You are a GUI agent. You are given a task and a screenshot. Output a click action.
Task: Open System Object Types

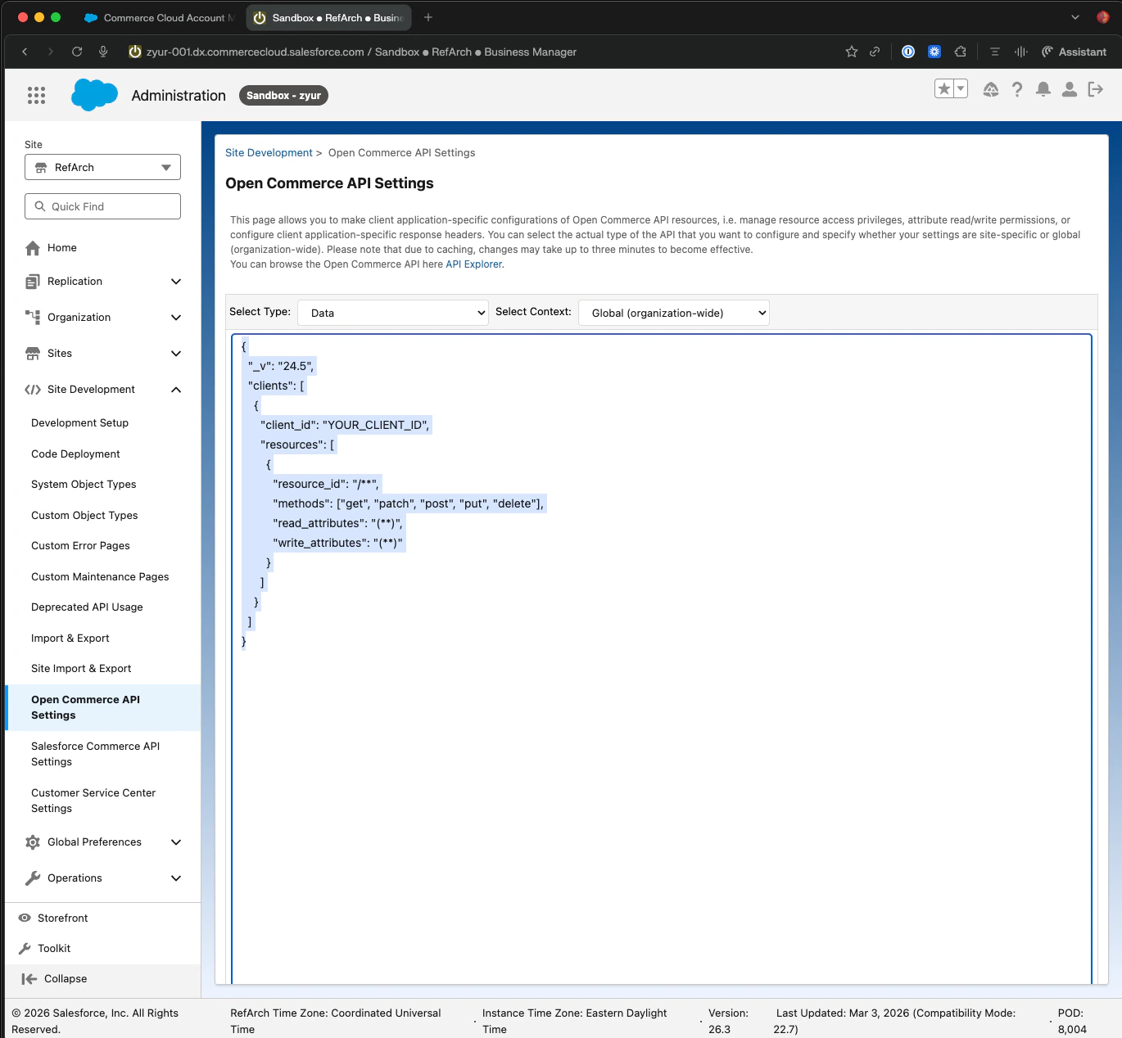click(x=84, y=485)
